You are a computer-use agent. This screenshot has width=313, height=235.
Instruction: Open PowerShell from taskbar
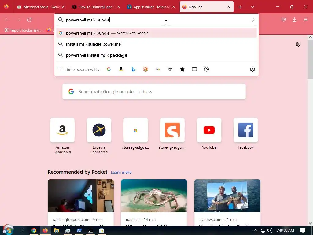(79, 230)
